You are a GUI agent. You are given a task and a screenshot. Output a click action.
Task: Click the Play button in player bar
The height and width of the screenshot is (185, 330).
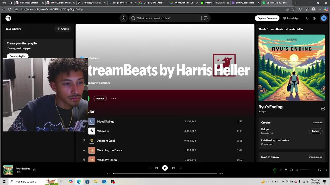(x=165, y=168)
